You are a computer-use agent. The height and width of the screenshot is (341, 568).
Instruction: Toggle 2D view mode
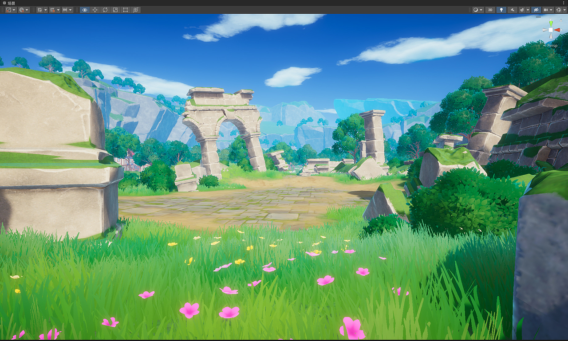pyautogui.click(x=490, y=10)
